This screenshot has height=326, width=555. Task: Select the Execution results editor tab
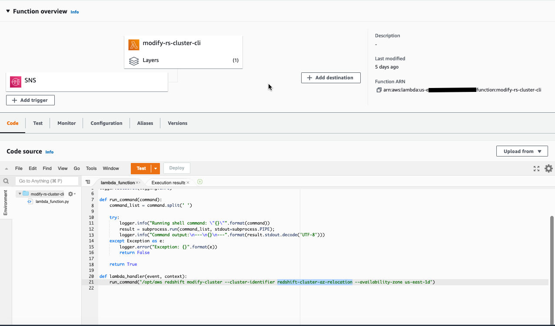click(168, 183)
